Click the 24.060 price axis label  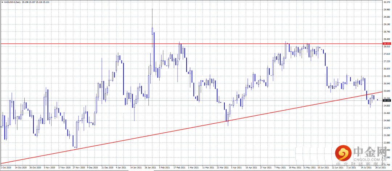click(387, 120)
